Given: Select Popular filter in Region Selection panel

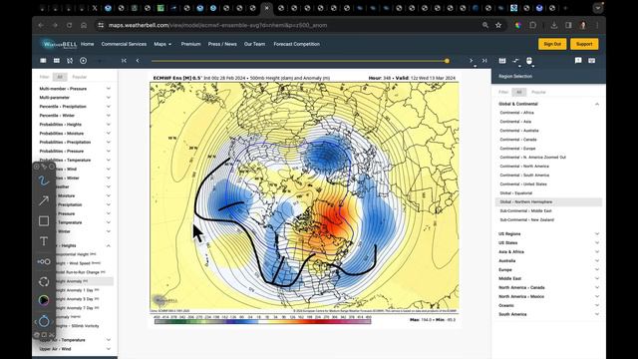Looking at the screenshot, I should point(538,93).
